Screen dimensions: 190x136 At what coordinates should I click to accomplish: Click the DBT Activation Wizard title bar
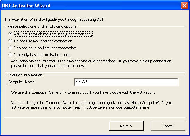pos(91,6)
